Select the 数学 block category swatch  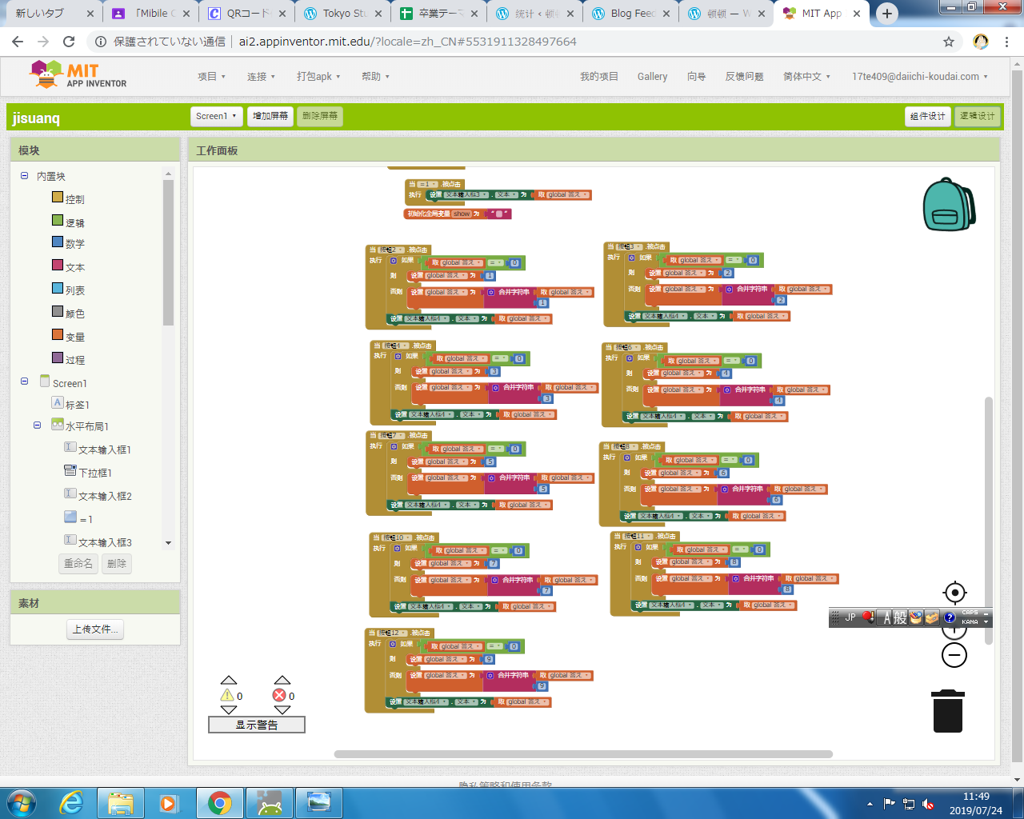(x=58, y=242)
